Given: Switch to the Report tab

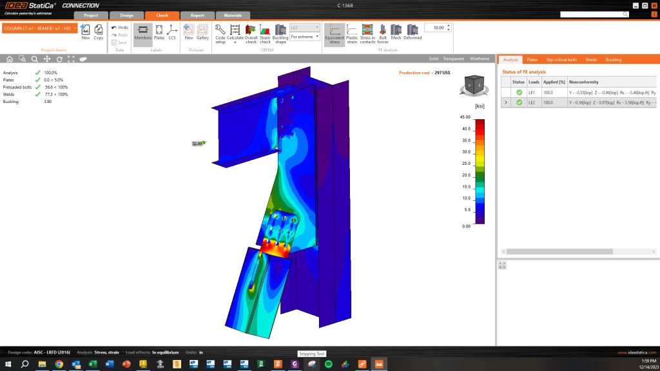Looking at the screenshot, I should point(197,15).
